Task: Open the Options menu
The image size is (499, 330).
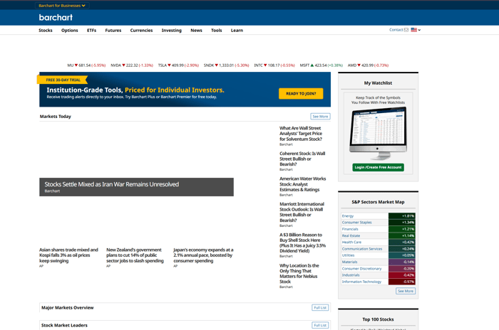Action: coord(70,30)
